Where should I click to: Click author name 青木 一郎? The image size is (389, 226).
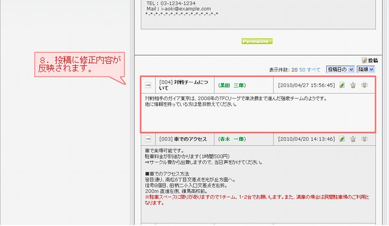pyautogui.click(x=232, y=139)
